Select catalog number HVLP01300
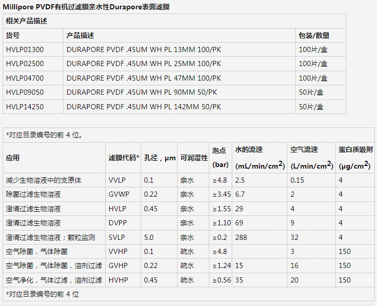 pos(25,50)
